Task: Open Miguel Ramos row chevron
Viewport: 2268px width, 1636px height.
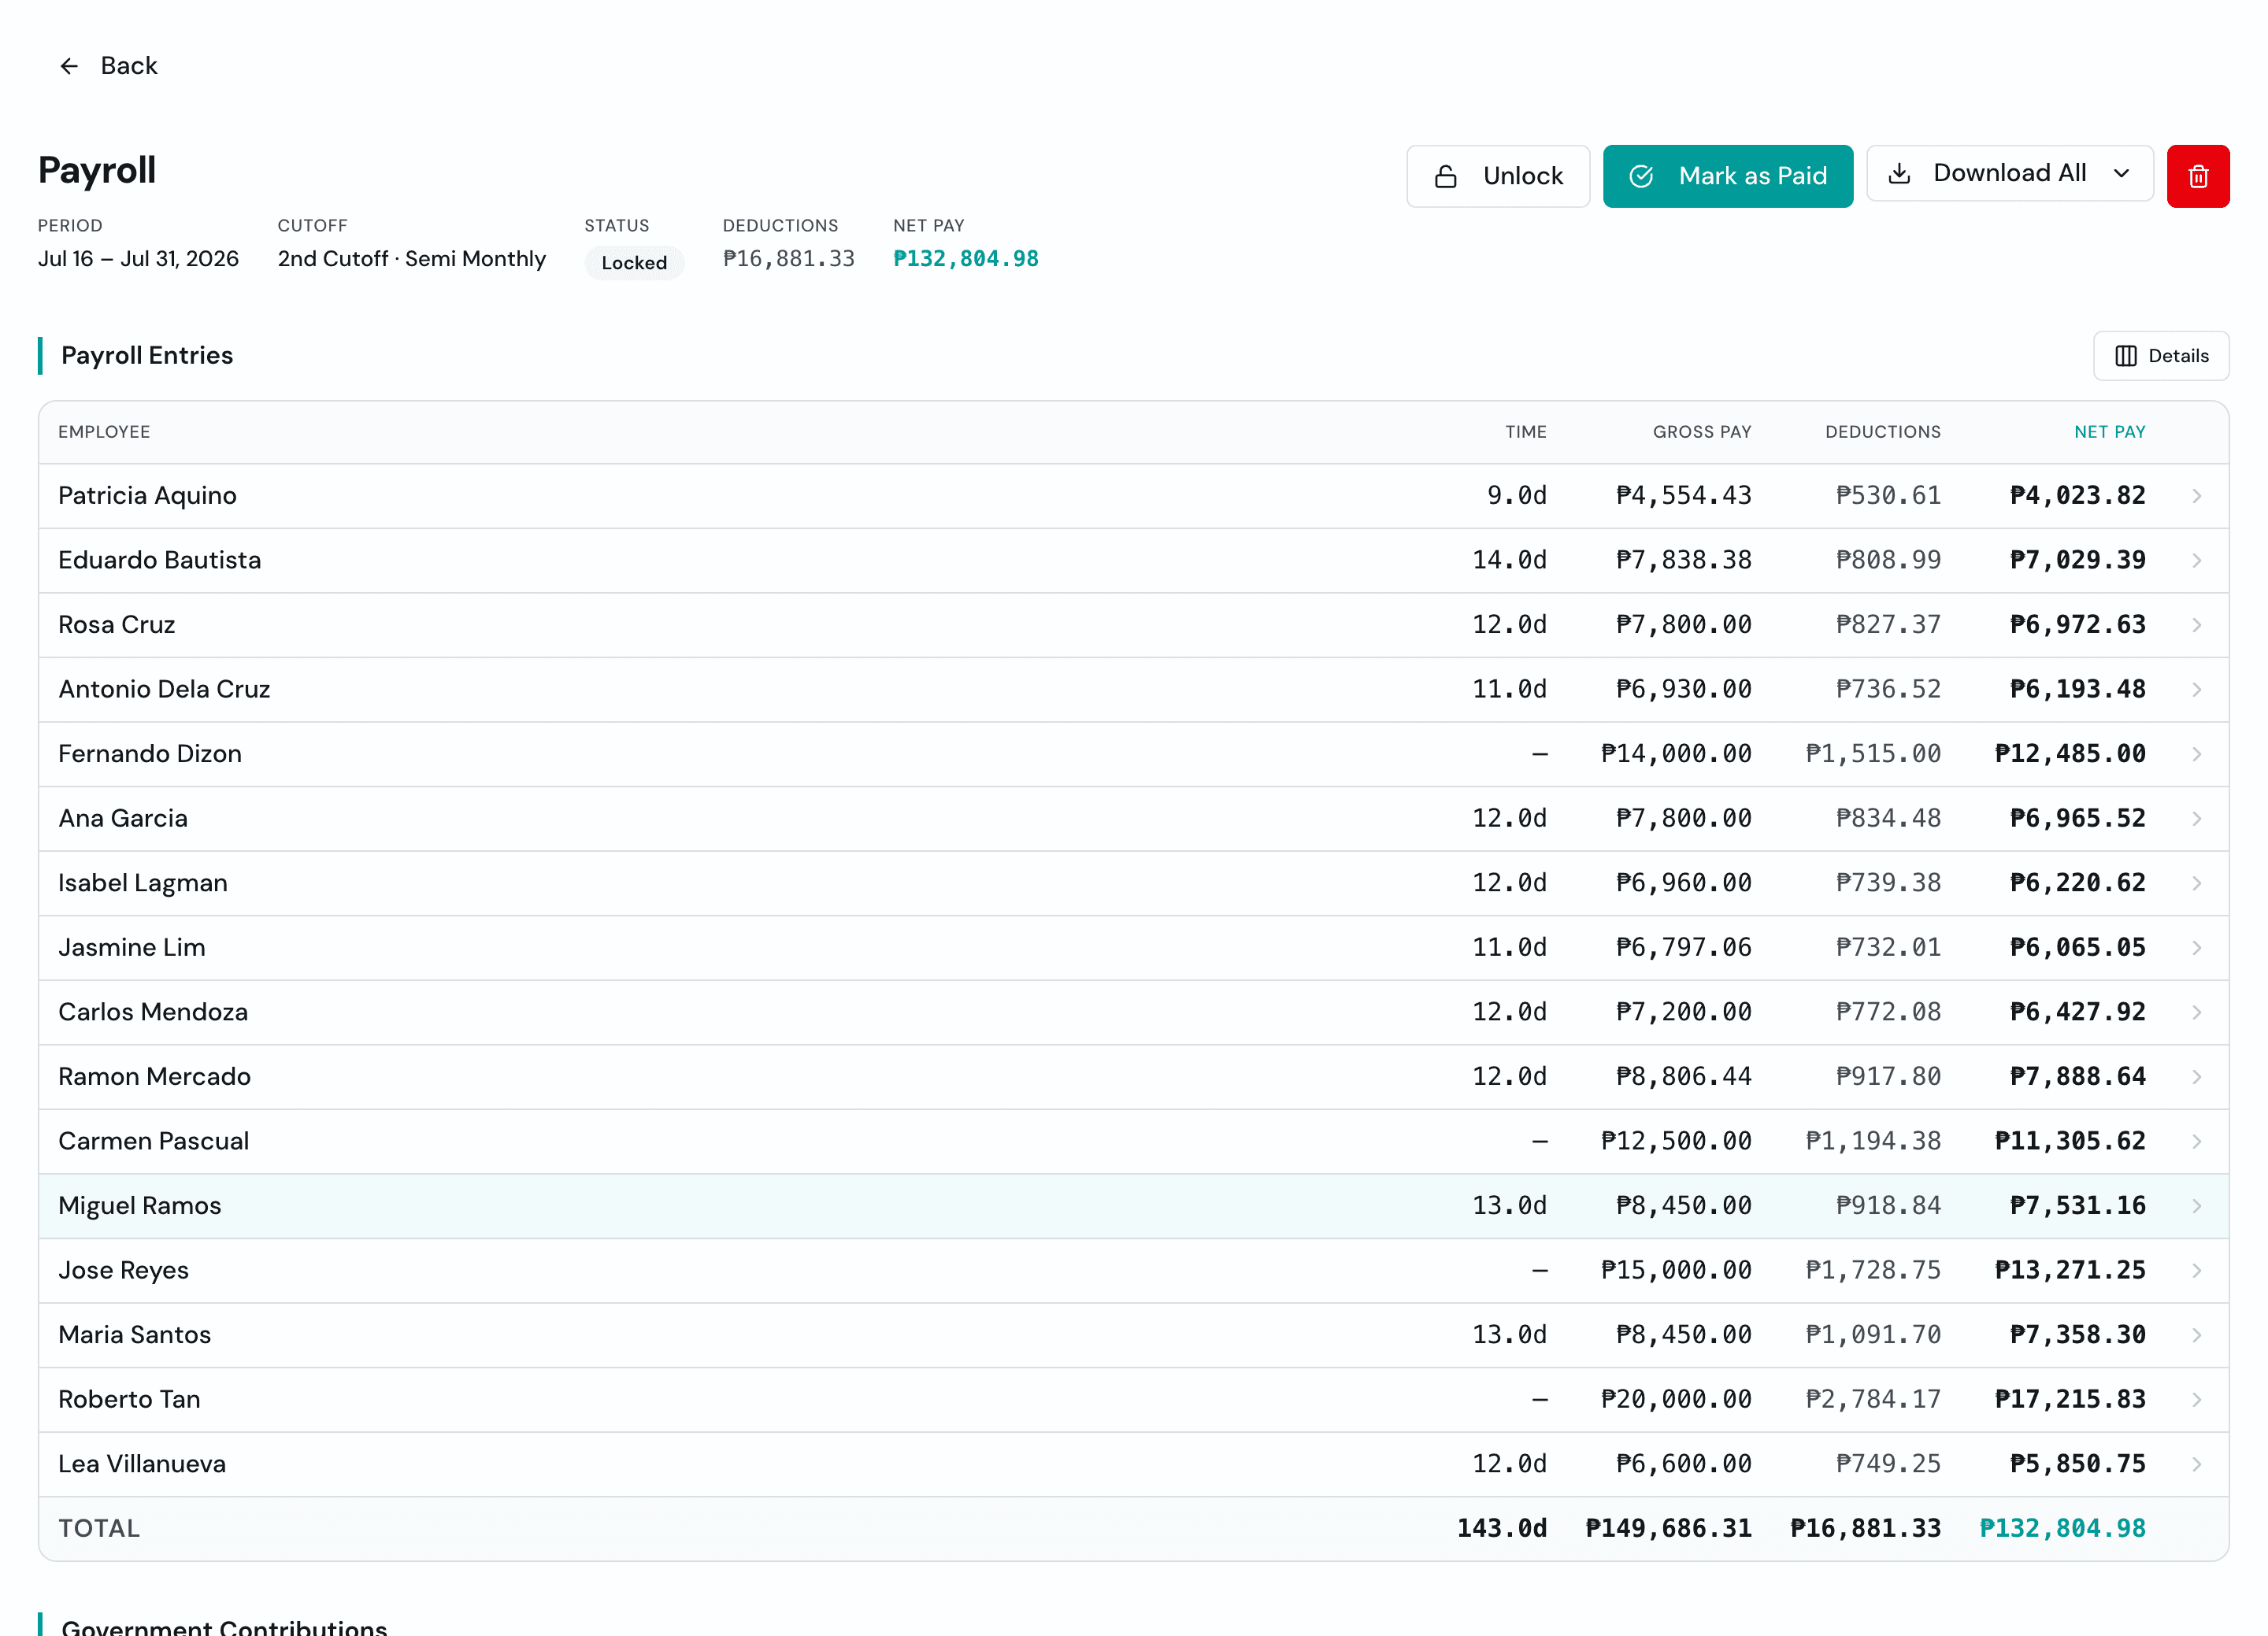Action: click(x=2196, y=1206)
